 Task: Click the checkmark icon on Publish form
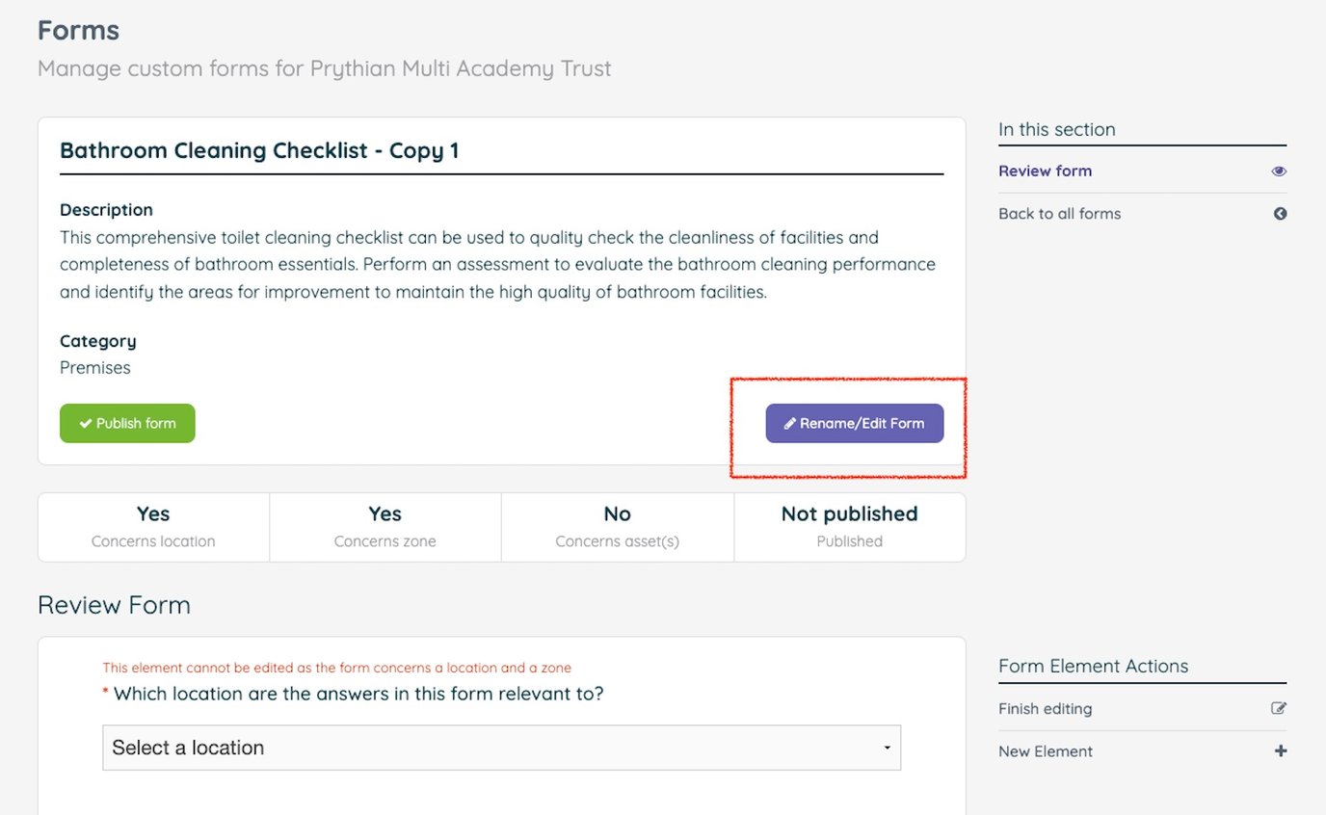pos(85,424)
